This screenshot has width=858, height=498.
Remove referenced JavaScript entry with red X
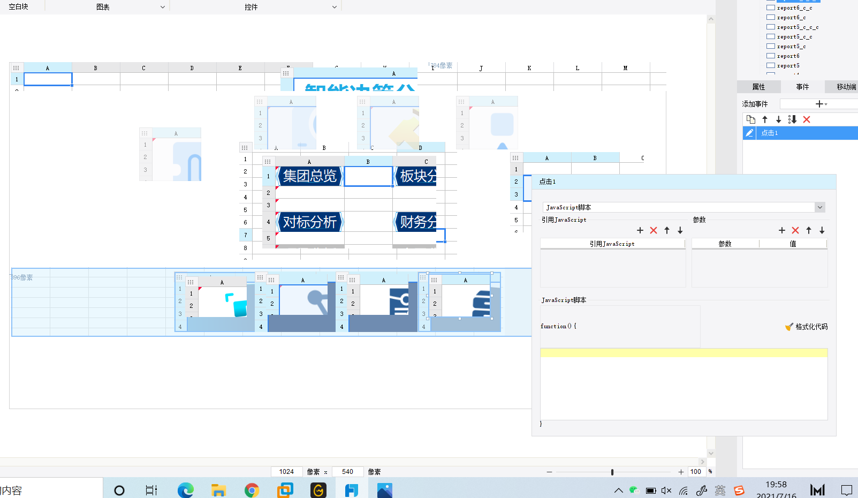pyautogui.click(x=654, y=230)
